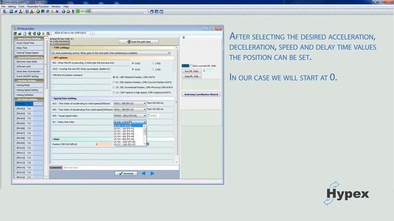Select 10: INC Incremental Position command
Image resolution: width=394 pixels, height=221 pixels.
click(x=143, y=87)
